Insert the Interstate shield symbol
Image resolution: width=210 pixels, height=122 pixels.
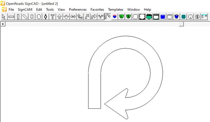tap(115, 17)
